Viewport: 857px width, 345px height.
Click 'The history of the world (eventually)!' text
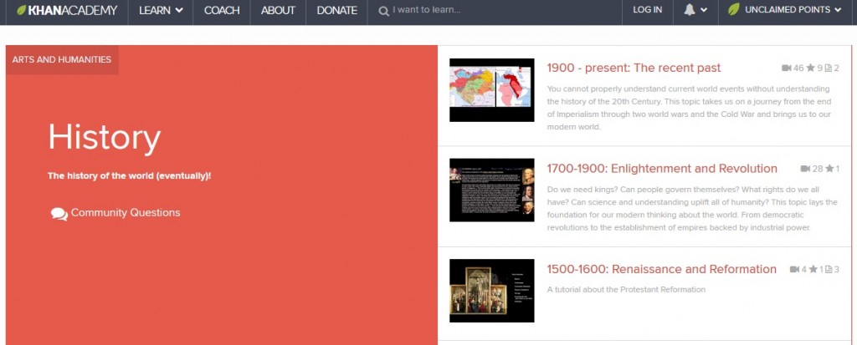(129, 175)
